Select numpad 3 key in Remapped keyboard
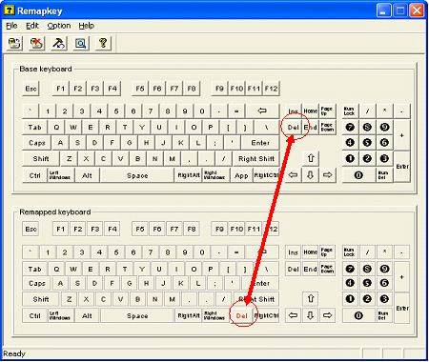 pos(384,299)
